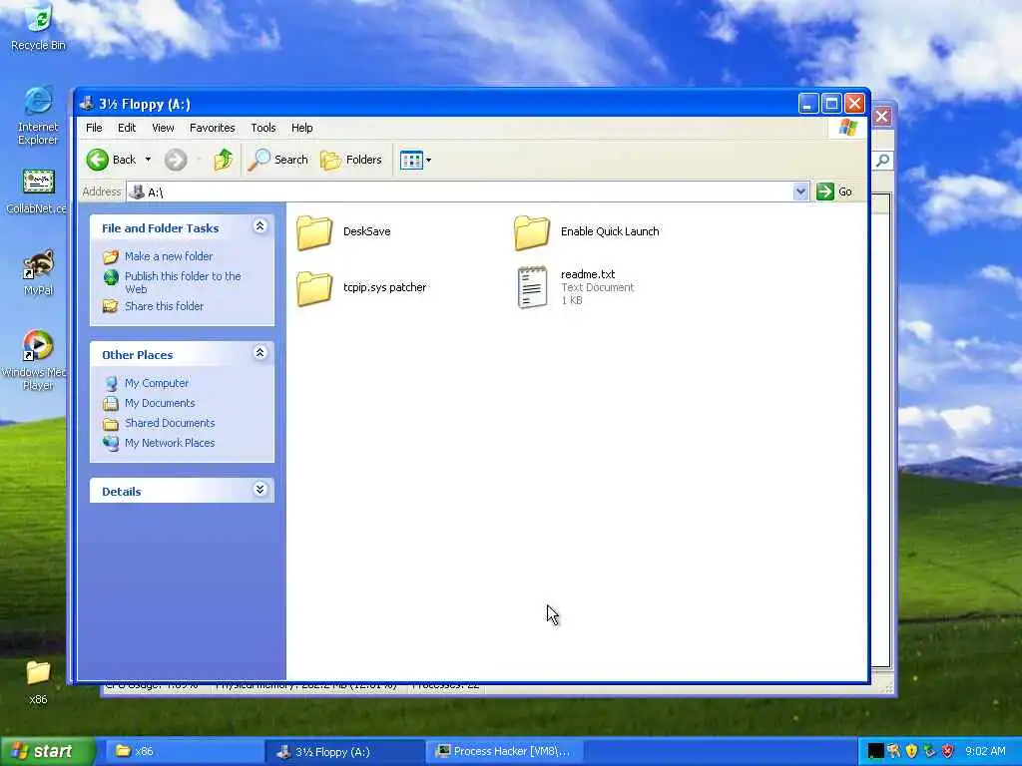Open the Tools menu
The image size is (1022, 766).
[x=263, y=128]
